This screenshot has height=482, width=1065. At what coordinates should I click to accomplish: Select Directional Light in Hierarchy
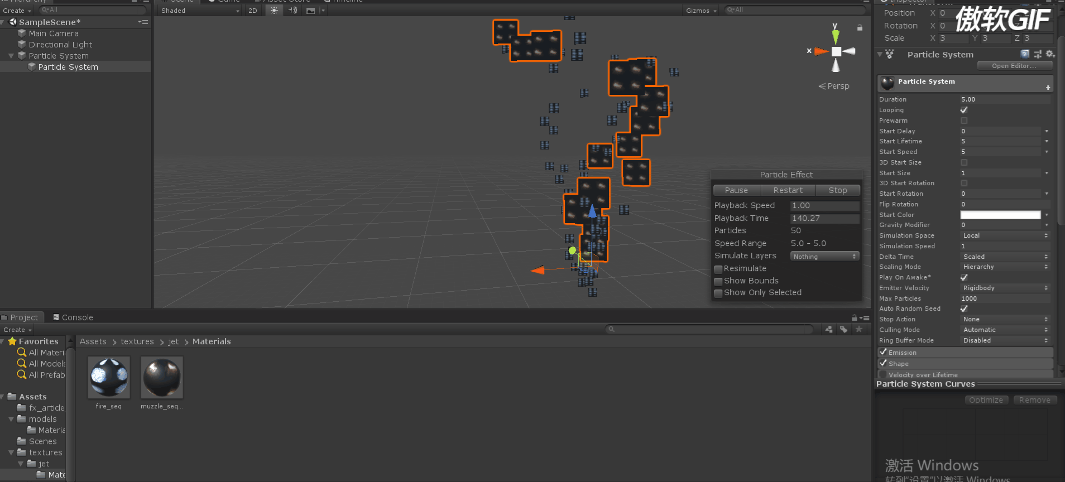60,45
